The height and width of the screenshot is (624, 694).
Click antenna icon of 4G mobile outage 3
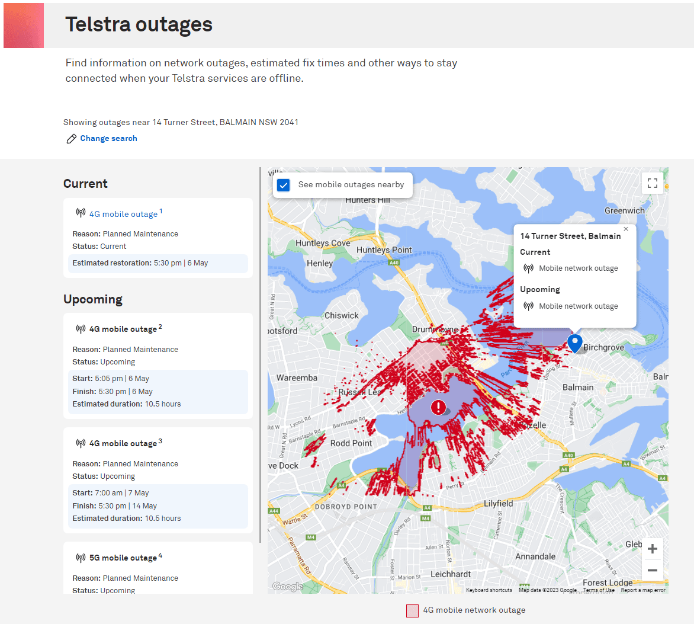pyautogui.click(x=81, y=443)
